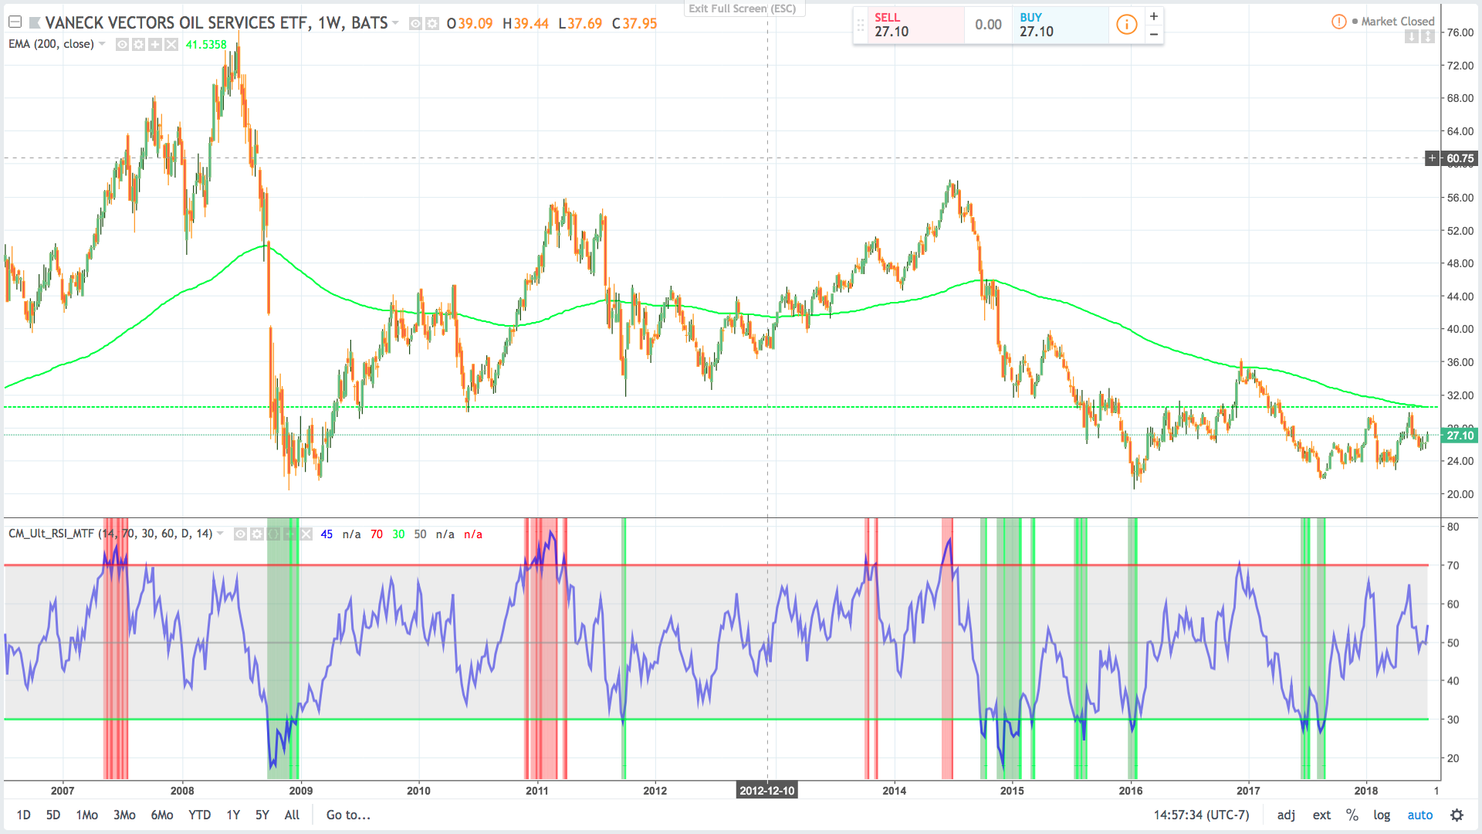Viewport: 1482px width, 834px height.
Task: Click the SELL 27.10 button
Action: tap(915, 25)
